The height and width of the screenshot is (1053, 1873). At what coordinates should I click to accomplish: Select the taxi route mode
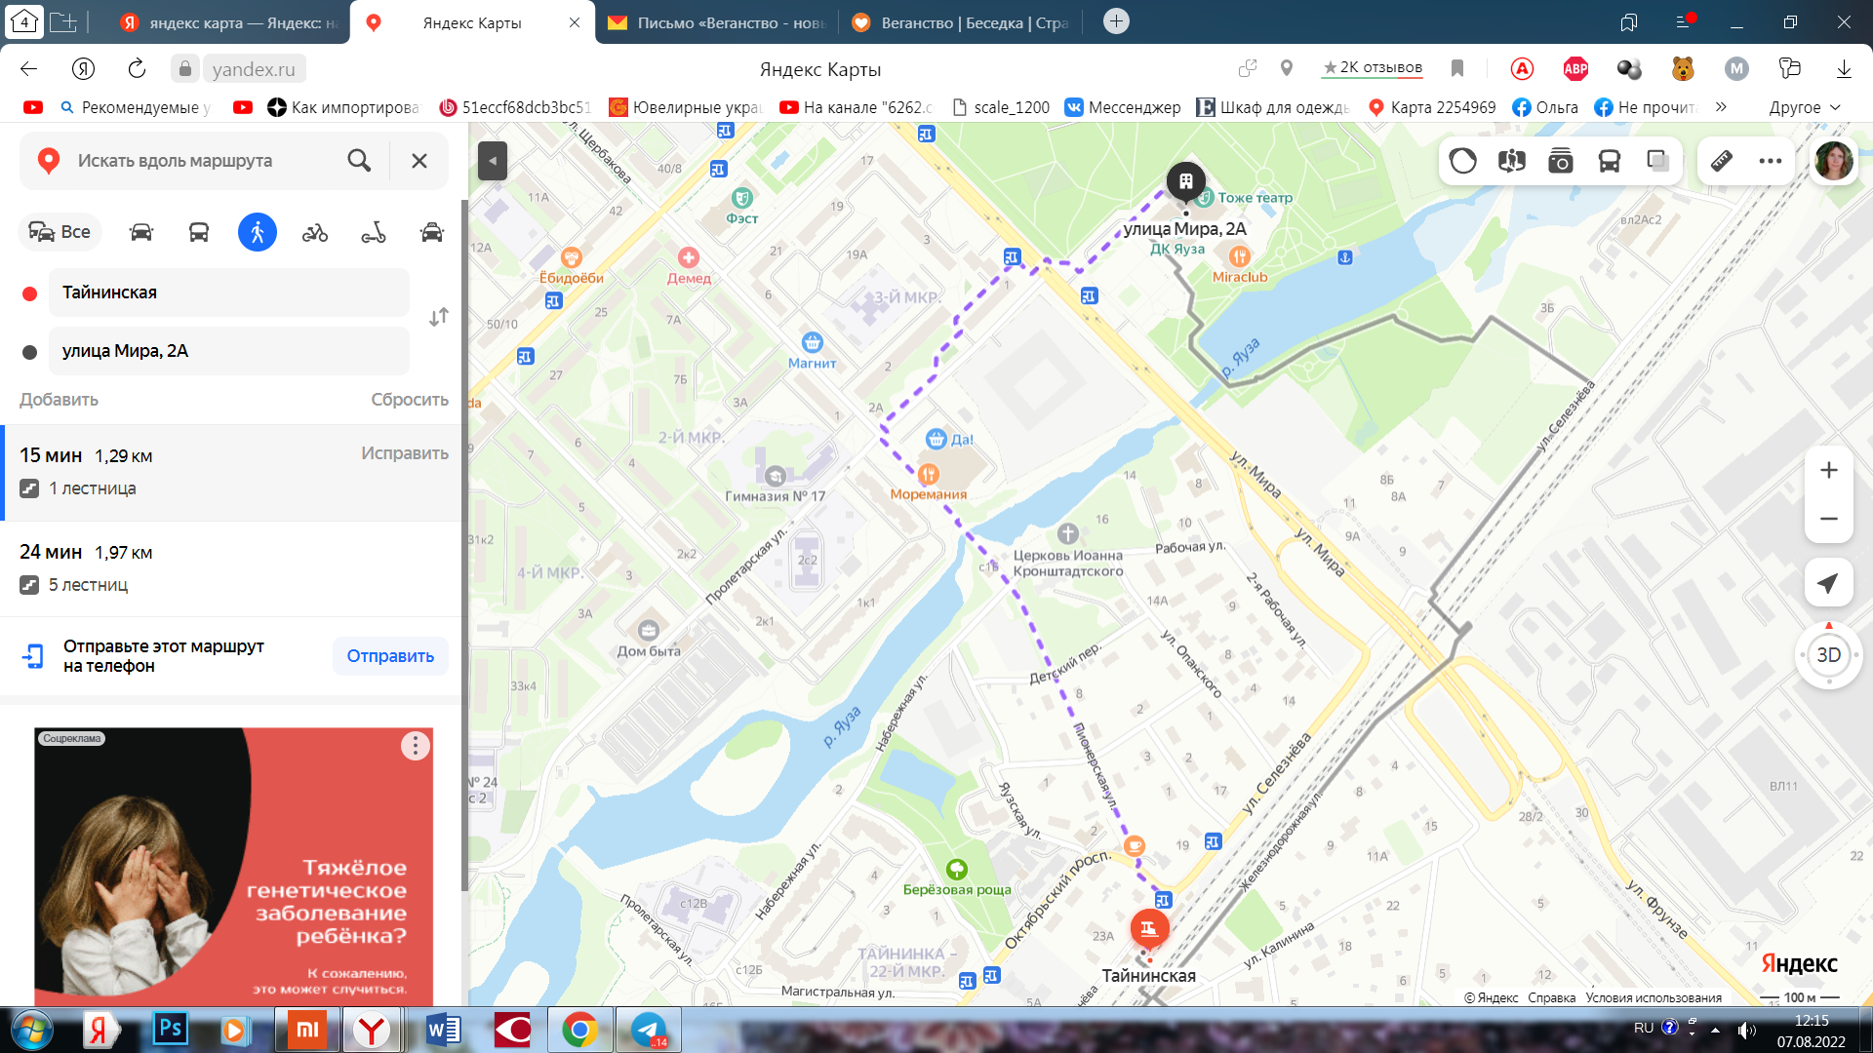click(x=432, y=232)
